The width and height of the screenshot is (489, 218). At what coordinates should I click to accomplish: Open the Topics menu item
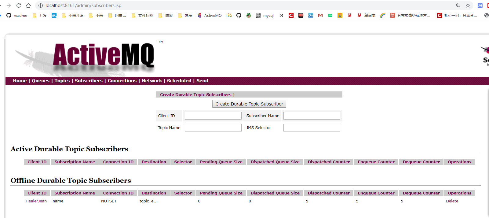point(62,81)
